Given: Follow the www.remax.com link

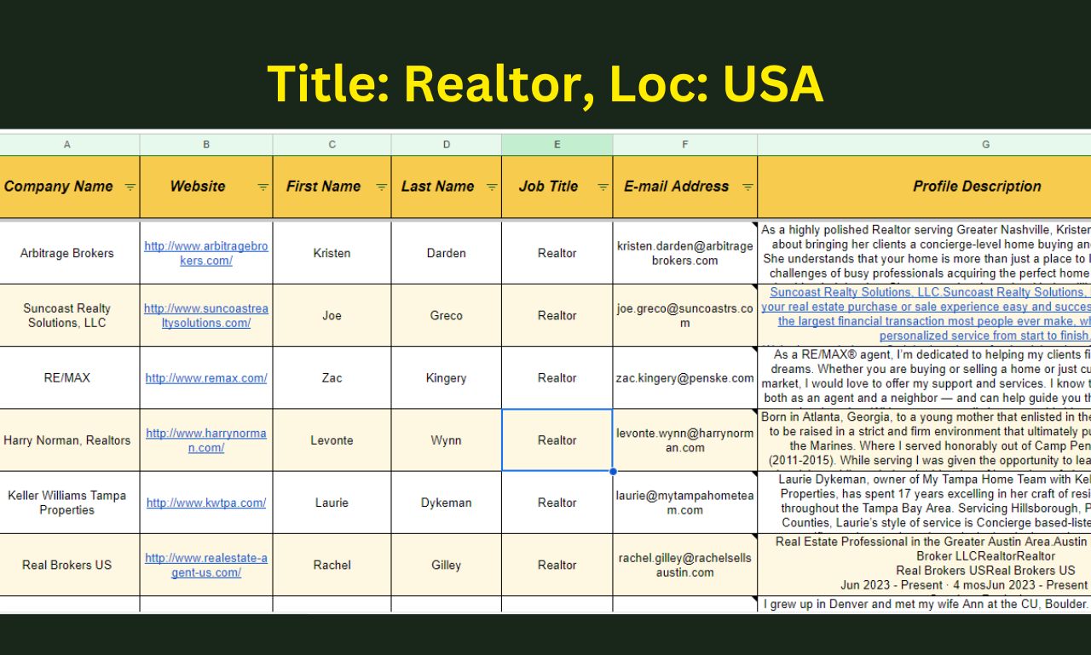Looking at the screenshot, I should [205, 378].
